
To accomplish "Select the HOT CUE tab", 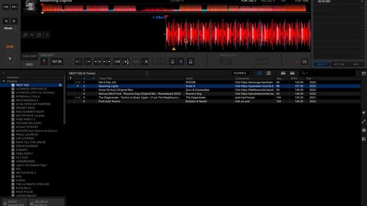I will tap(339, 65).
